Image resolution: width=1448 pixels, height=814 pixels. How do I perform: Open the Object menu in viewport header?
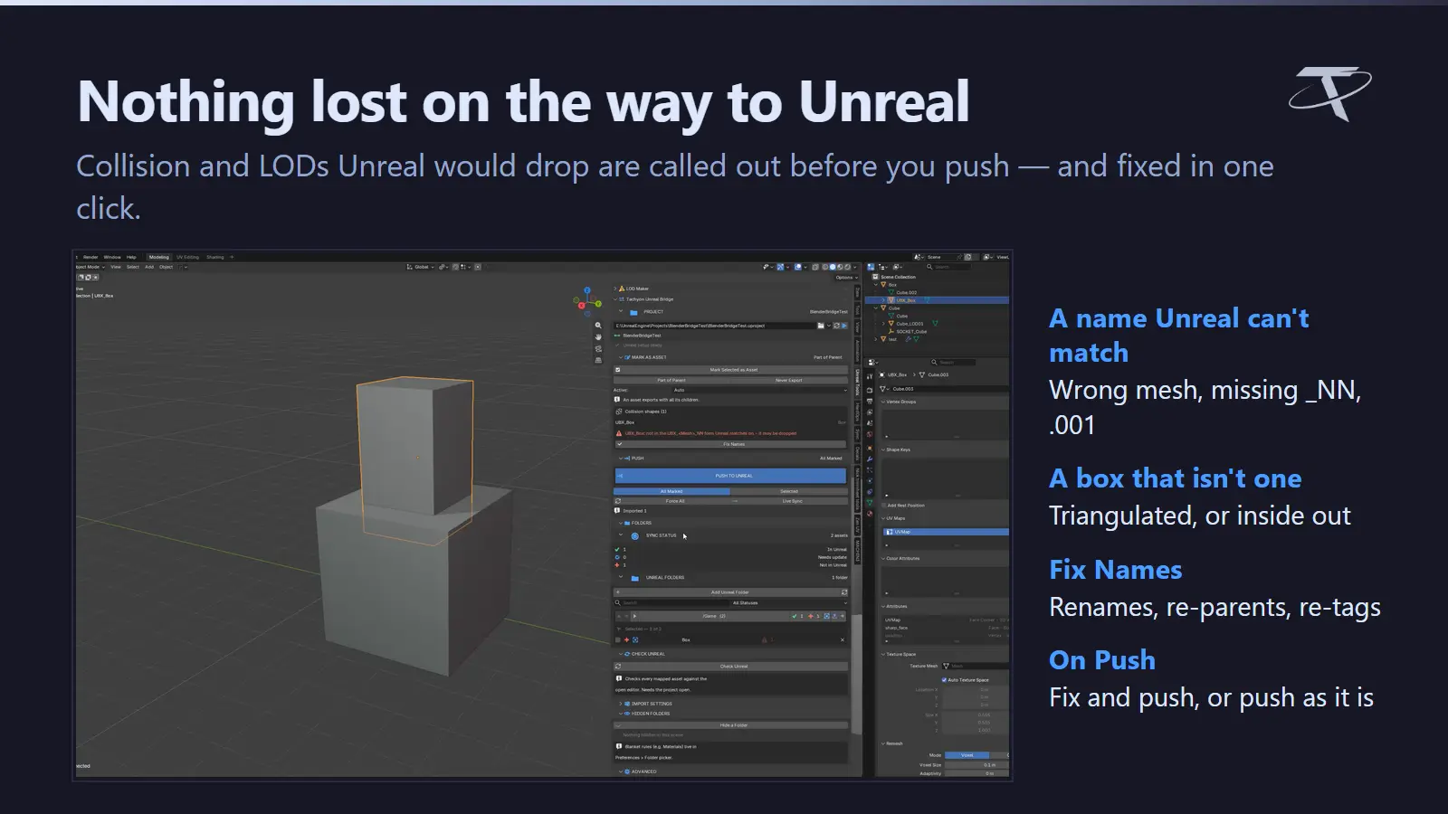click(166, 267)
